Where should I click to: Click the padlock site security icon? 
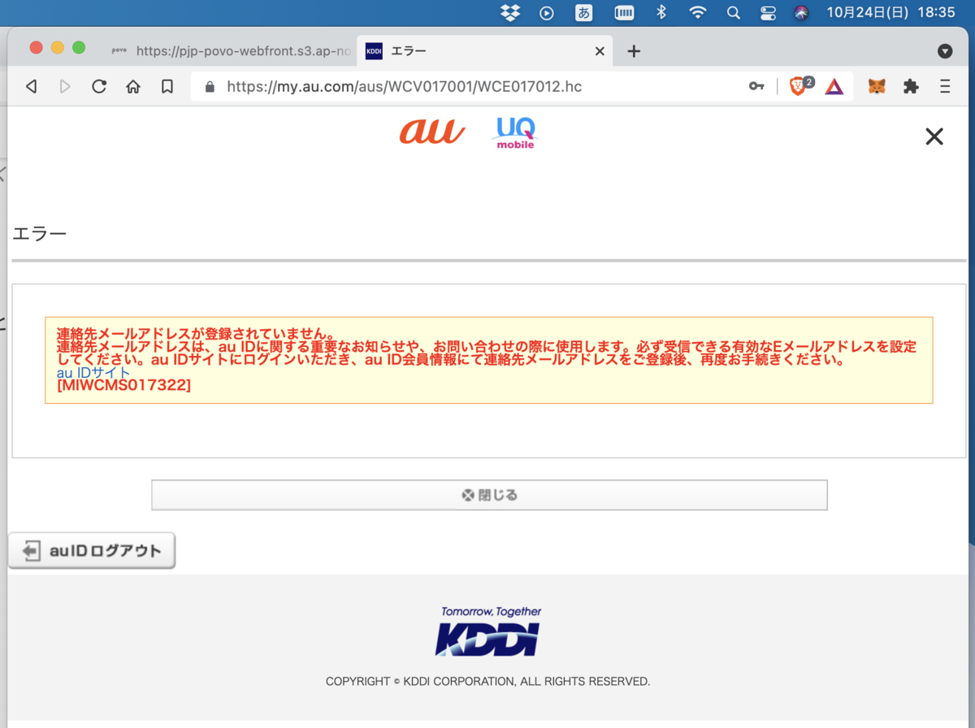click(210, 86)
